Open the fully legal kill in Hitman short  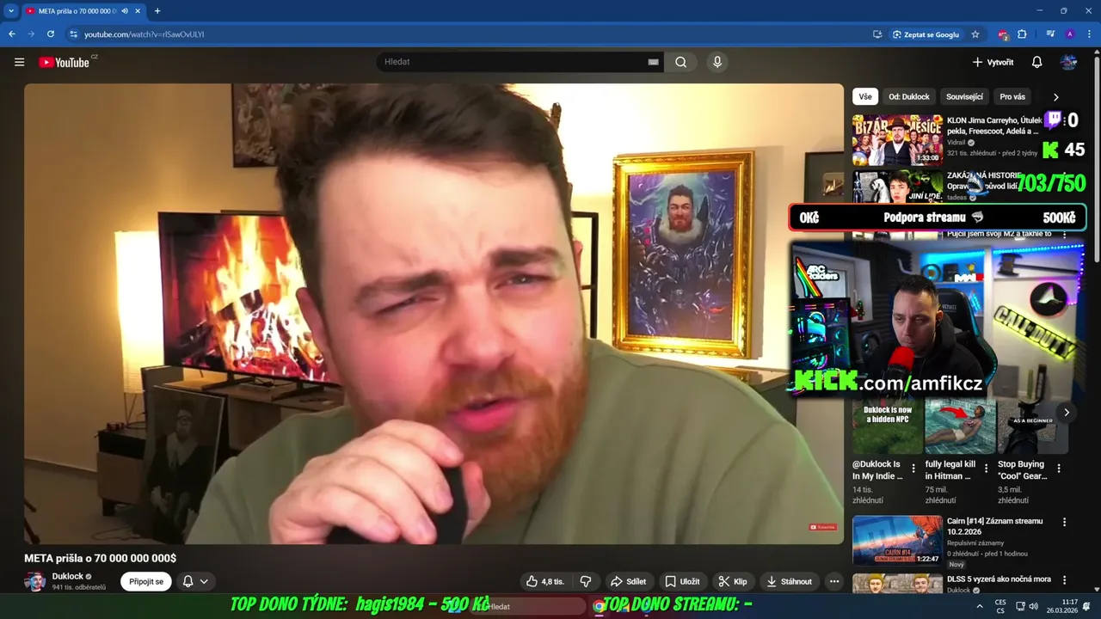pyautogui.click(x=960, y=426)
